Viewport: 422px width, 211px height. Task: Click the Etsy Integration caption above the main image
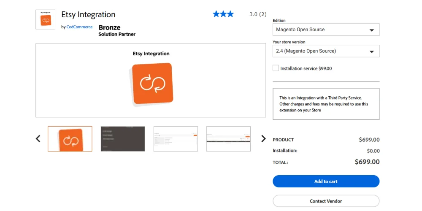(151, 54)
